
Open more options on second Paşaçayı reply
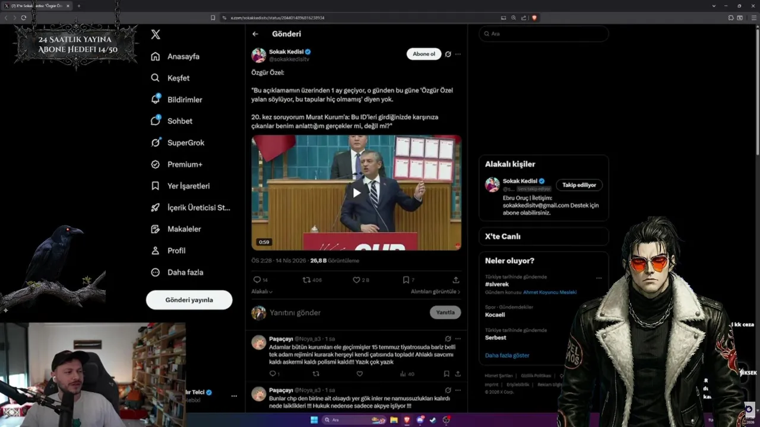click(458, 390)
